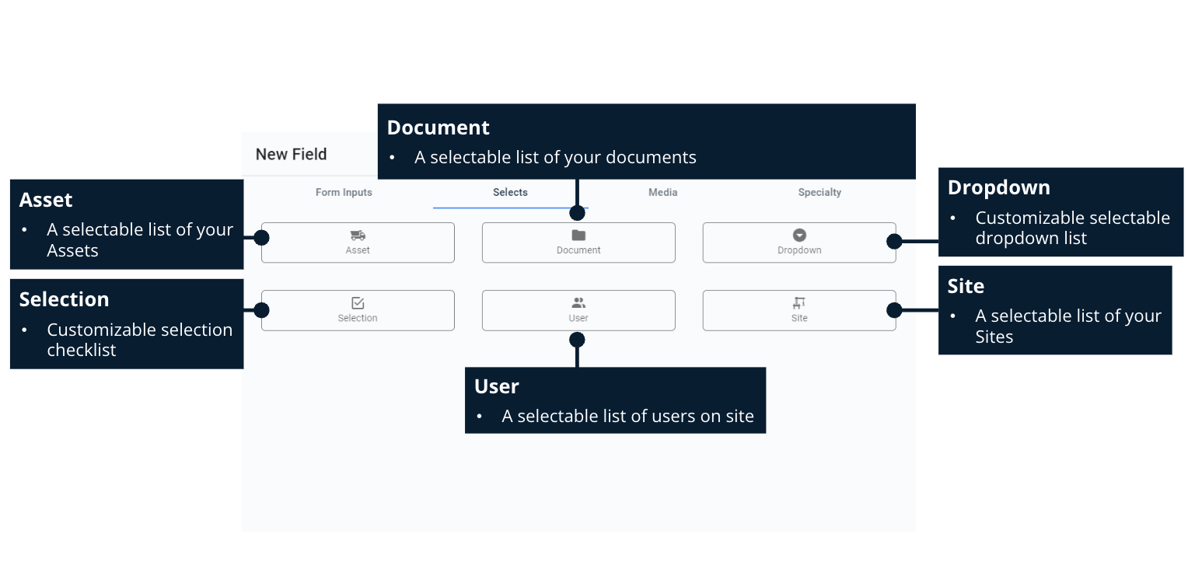
Task: Open the Media tab
Action: coord(662,192)
